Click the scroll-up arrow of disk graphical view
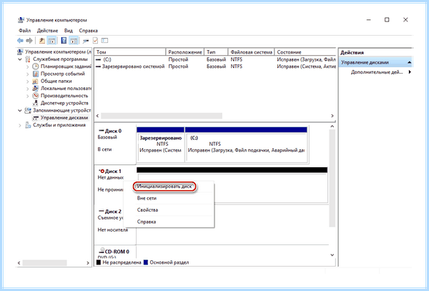This screenshot has width=429, height=291. click(x=332, y=127)
